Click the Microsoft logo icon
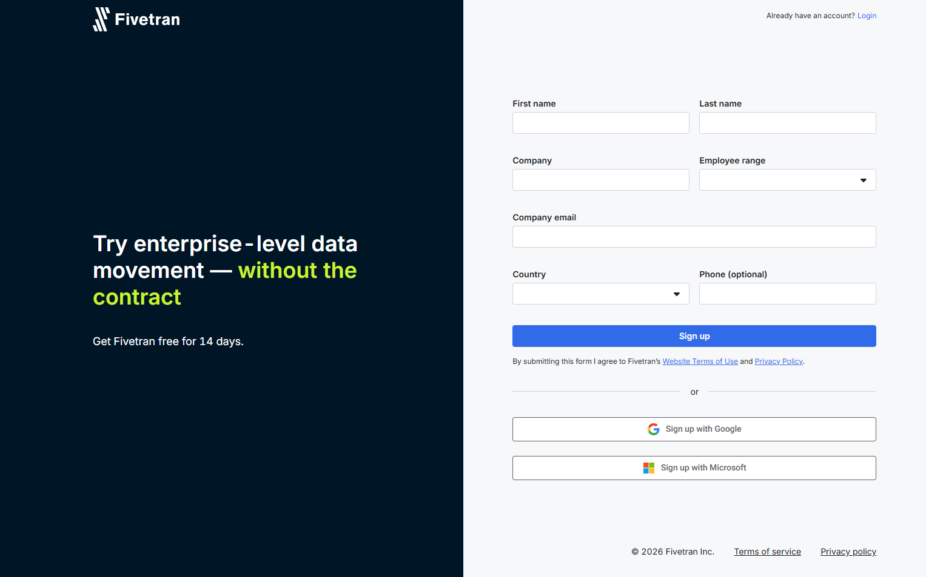 point(649,467)
